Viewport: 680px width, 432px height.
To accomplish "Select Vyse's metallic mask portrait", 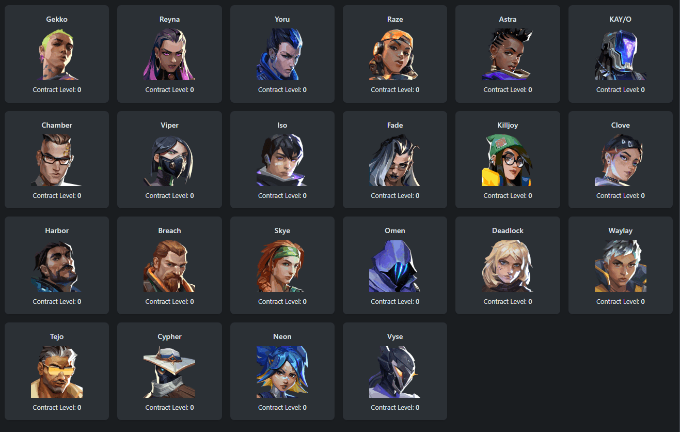I will [x=395, y=372].
